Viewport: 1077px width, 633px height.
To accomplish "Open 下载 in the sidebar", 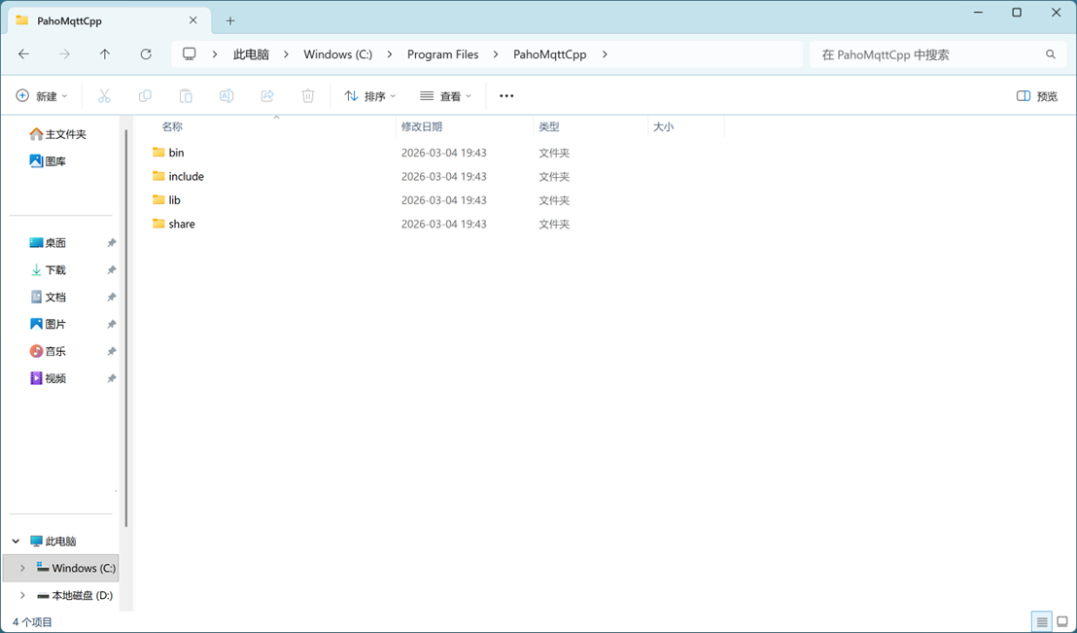I will 48,270.
